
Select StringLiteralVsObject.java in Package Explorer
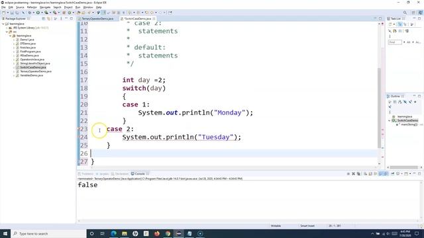point(35,63)
